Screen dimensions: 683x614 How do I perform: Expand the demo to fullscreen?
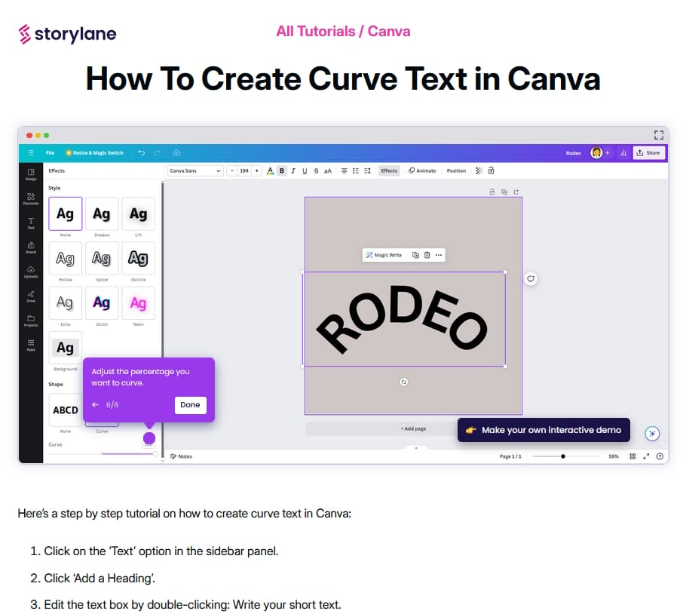click(658, 135)
